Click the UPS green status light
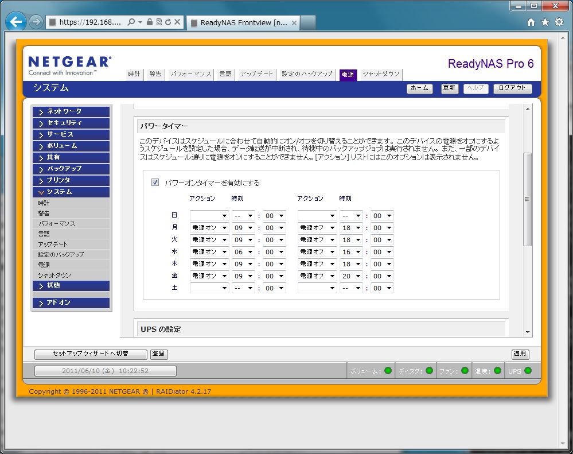This screenshot has height=454, width=573. [528, 371]
